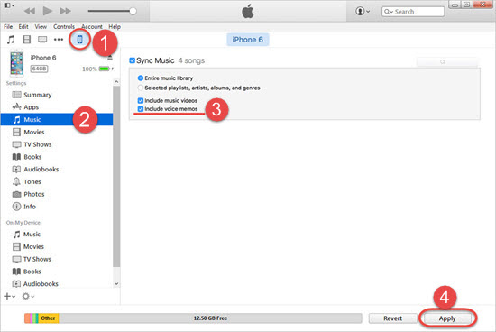Image resolution: width=496 pixels, height=332 pixels.
Task: Click the 64GB capacity label
Action: click(39, 69)
